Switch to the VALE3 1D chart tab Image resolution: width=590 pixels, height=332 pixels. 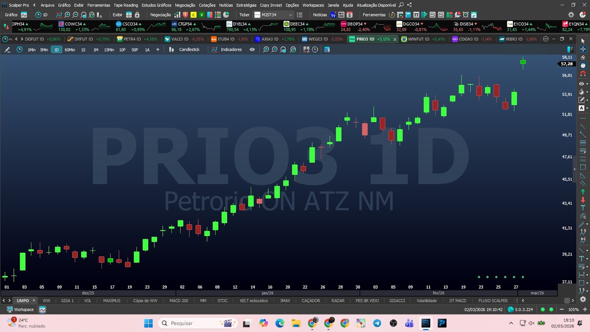184,39
